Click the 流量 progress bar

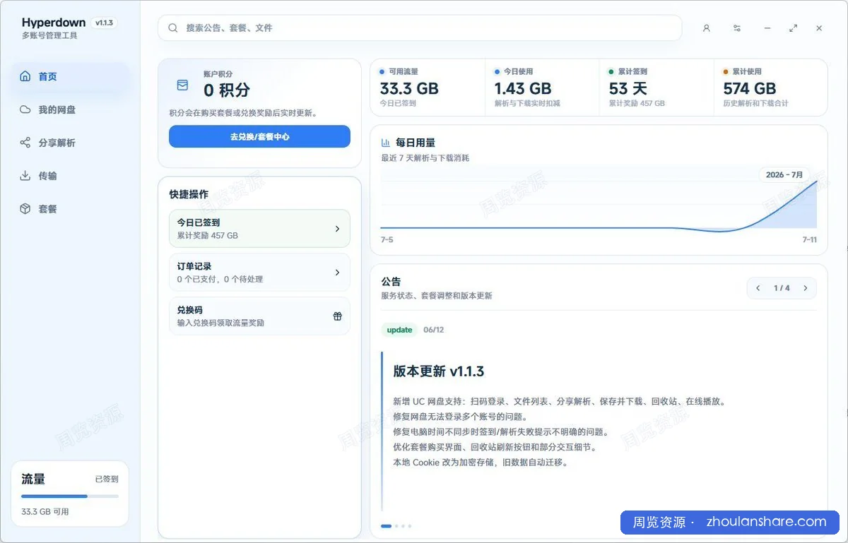click(x=70, y=496)
